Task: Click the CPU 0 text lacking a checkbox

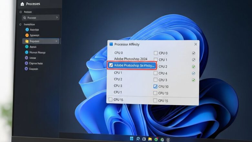Action: coord(119,53)
